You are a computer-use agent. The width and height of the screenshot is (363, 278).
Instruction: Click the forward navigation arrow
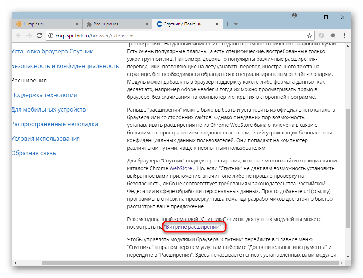(x=29, y=36)
